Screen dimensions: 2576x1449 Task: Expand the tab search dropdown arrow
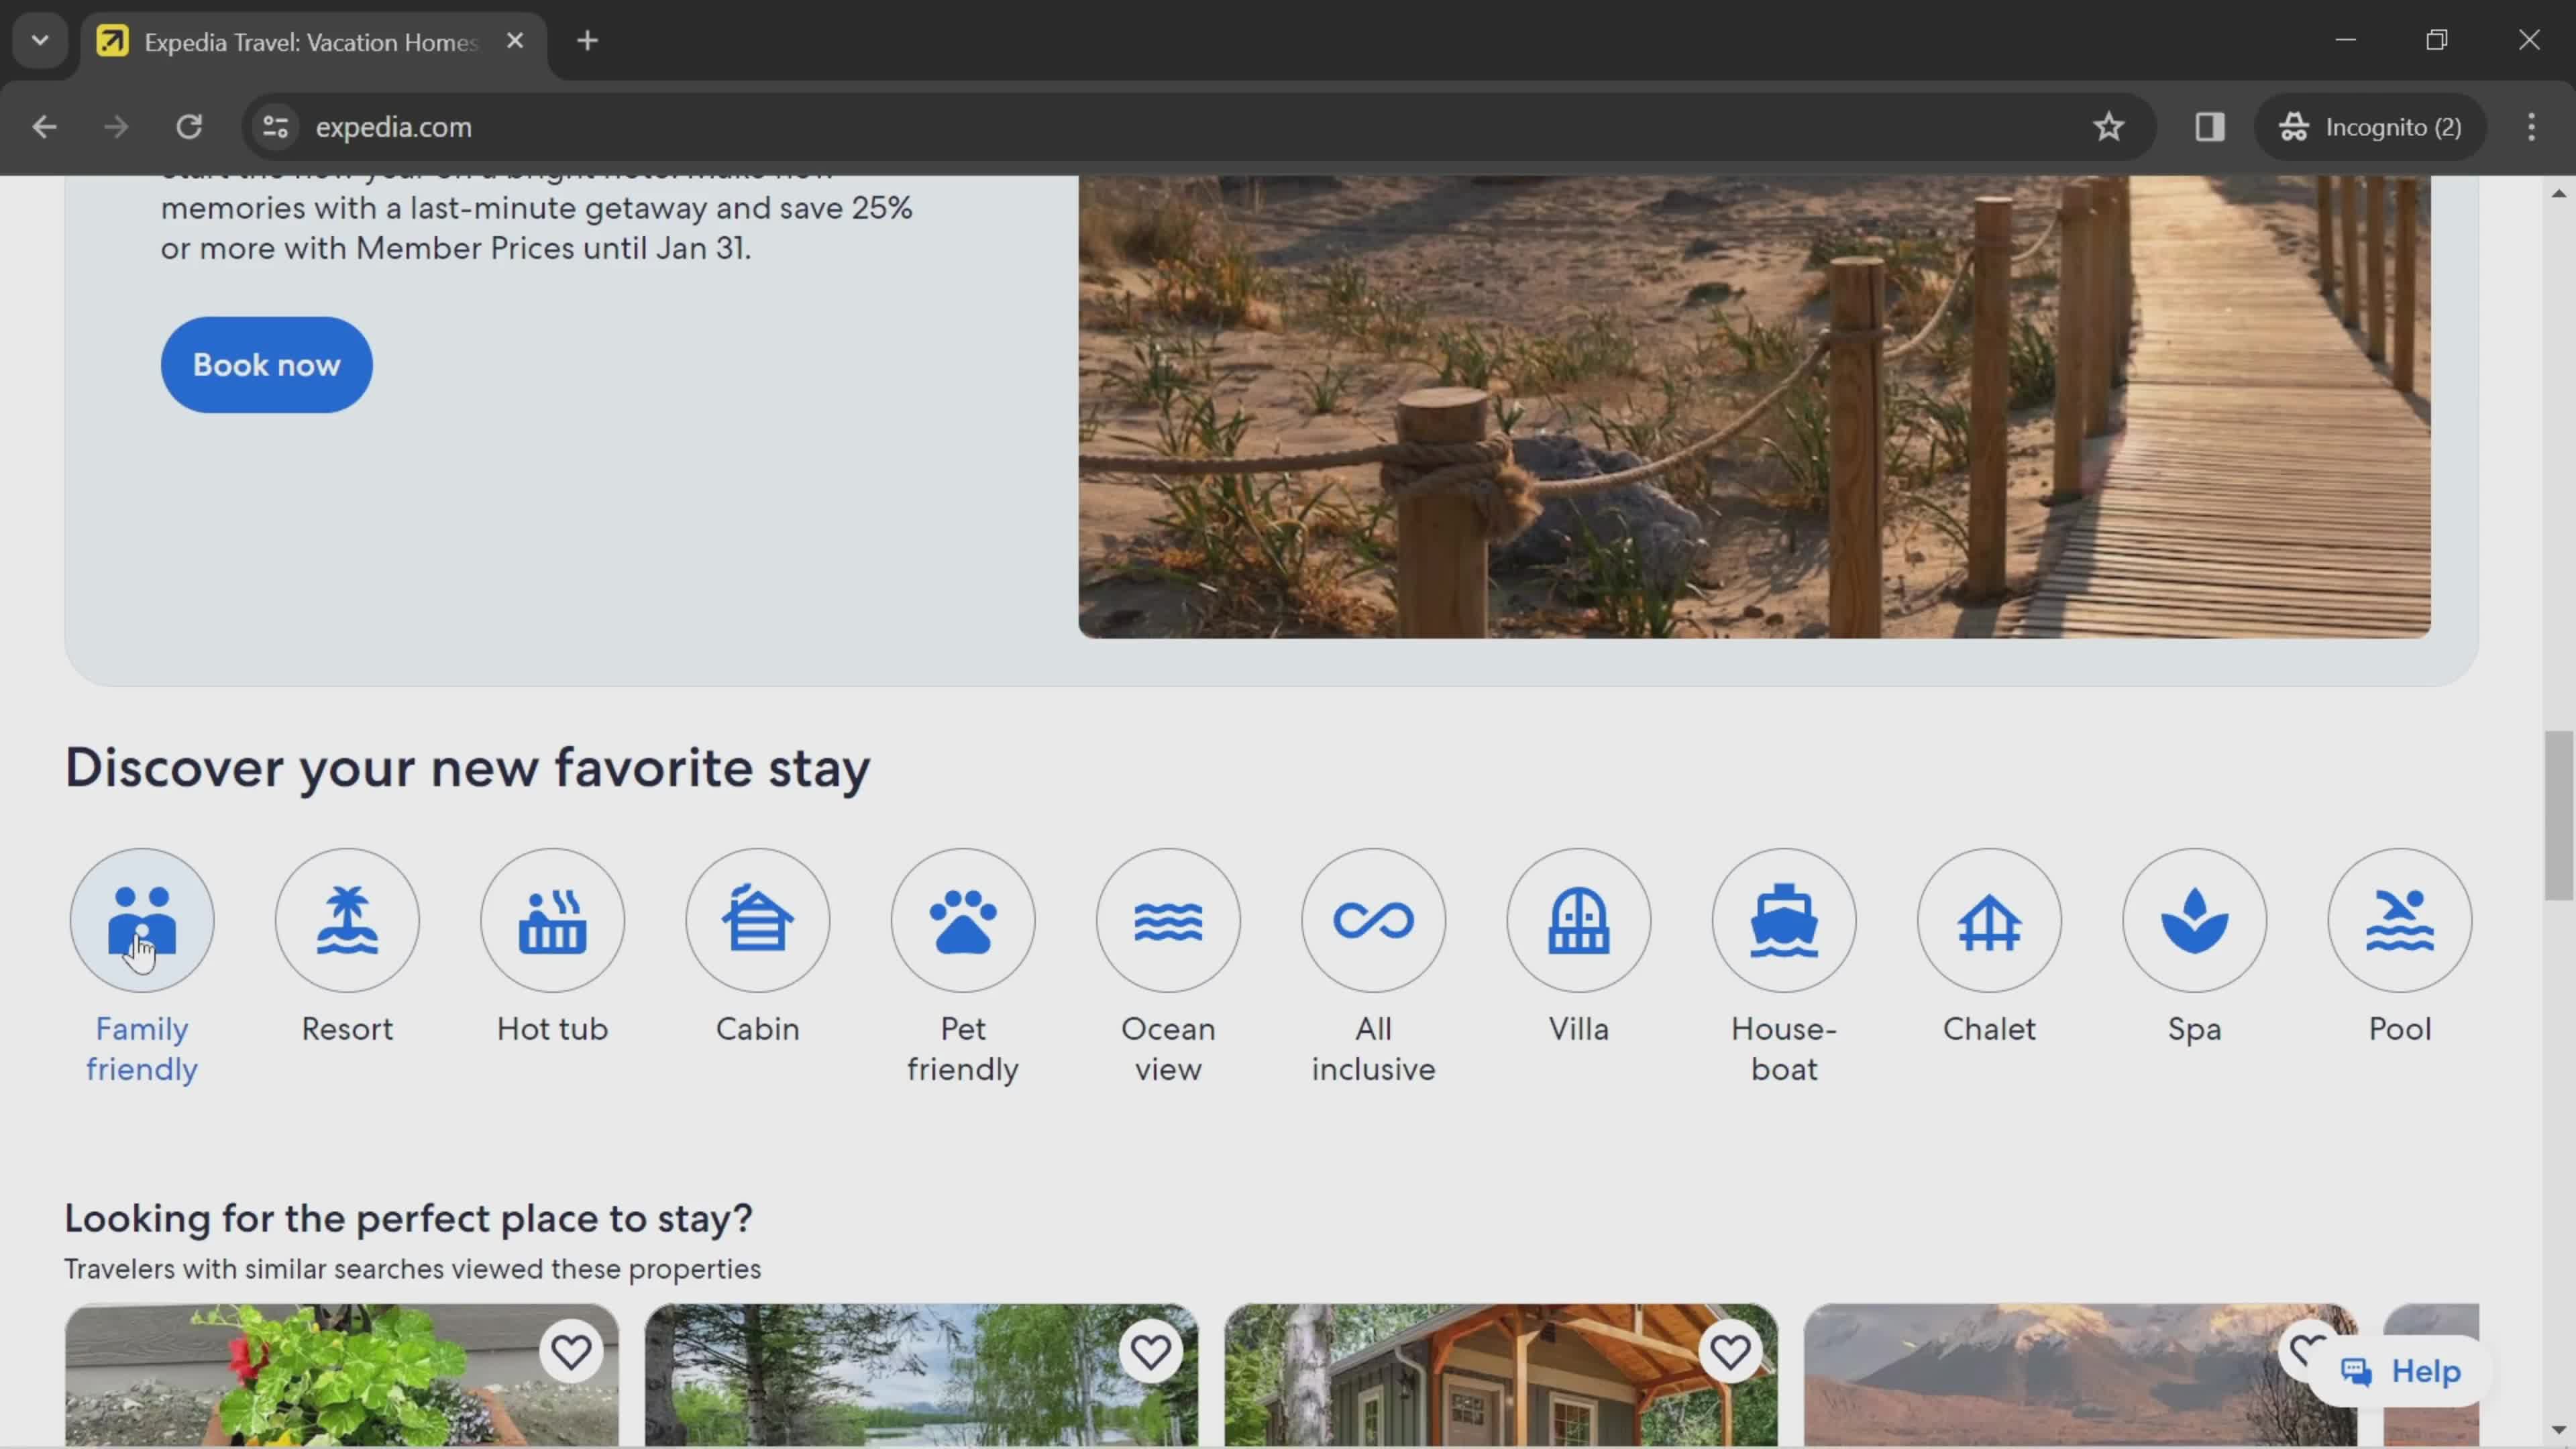pos(40,41)
